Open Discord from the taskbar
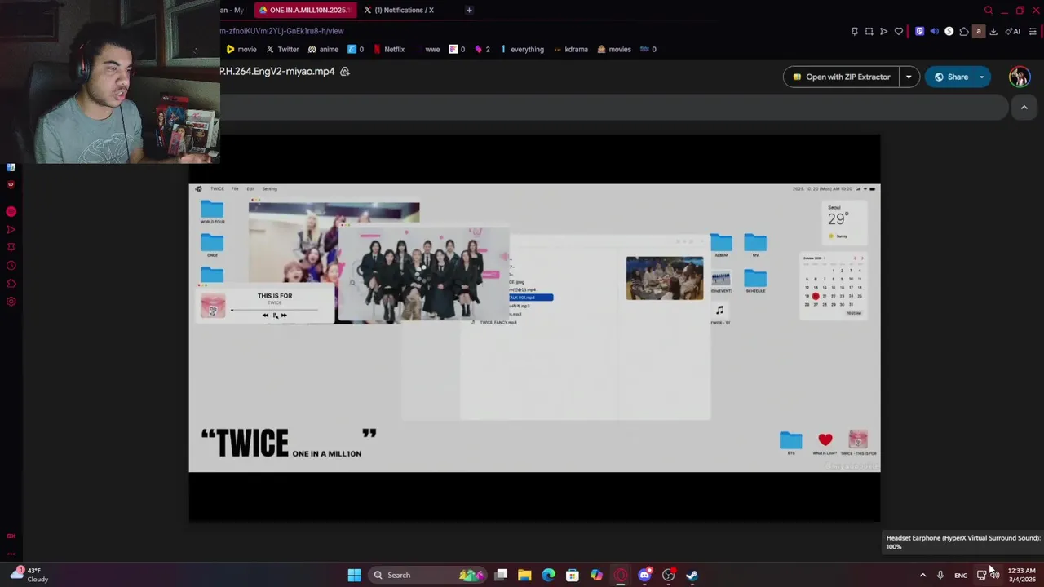Image resolution: width=1044 pixels, height=587 pixels. 644,575
